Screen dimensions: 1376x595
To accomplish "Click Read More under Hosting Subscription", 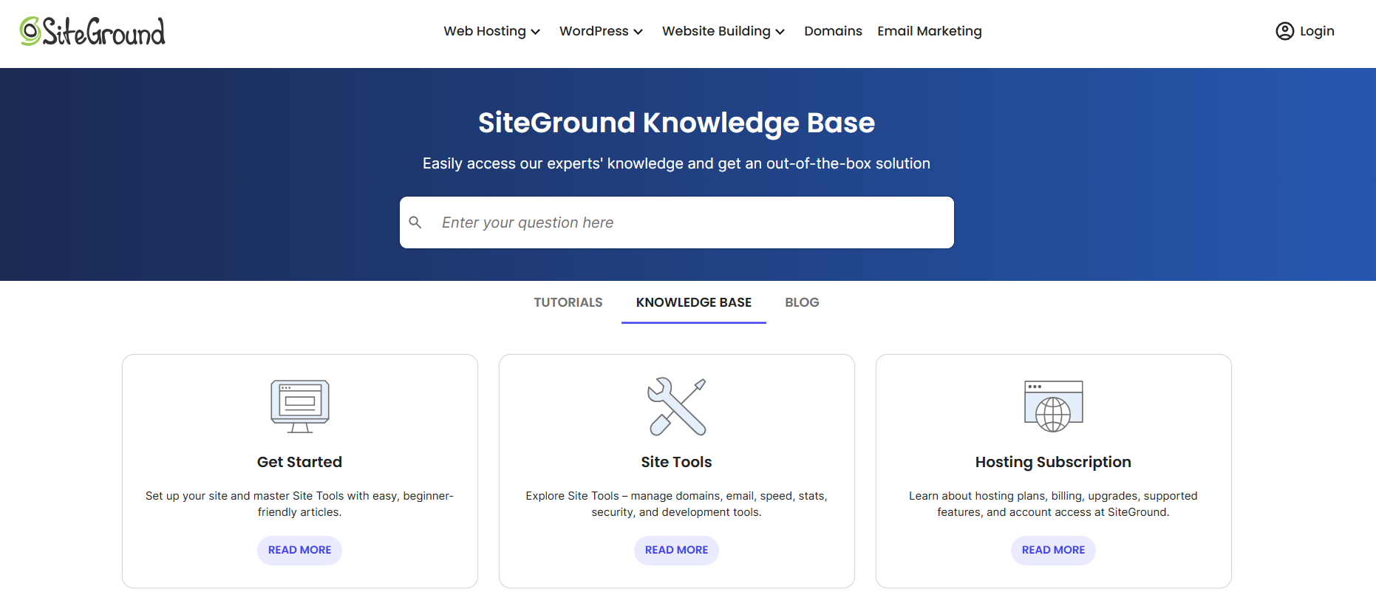I will coord(1053,550).
